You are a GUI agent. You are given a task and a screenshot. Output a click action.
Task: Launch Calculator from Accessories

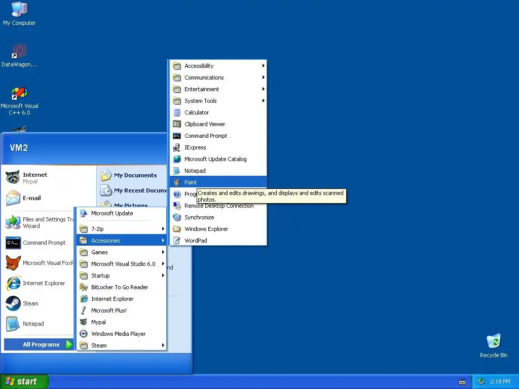coord(218,112)
